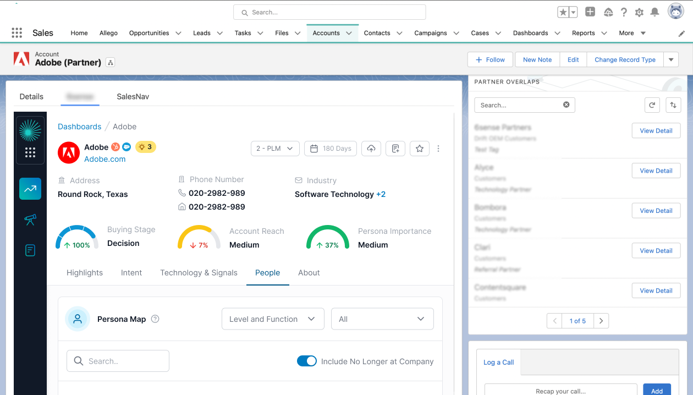The height and width of the screenshot is (395, 693).
Task: Open the App Launcher grid icon
Action: 17,33
